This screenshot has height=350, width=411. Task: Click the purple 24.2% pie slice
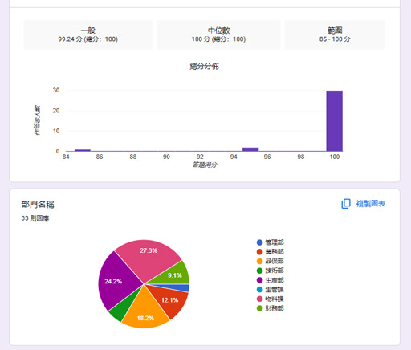[118, 281]
